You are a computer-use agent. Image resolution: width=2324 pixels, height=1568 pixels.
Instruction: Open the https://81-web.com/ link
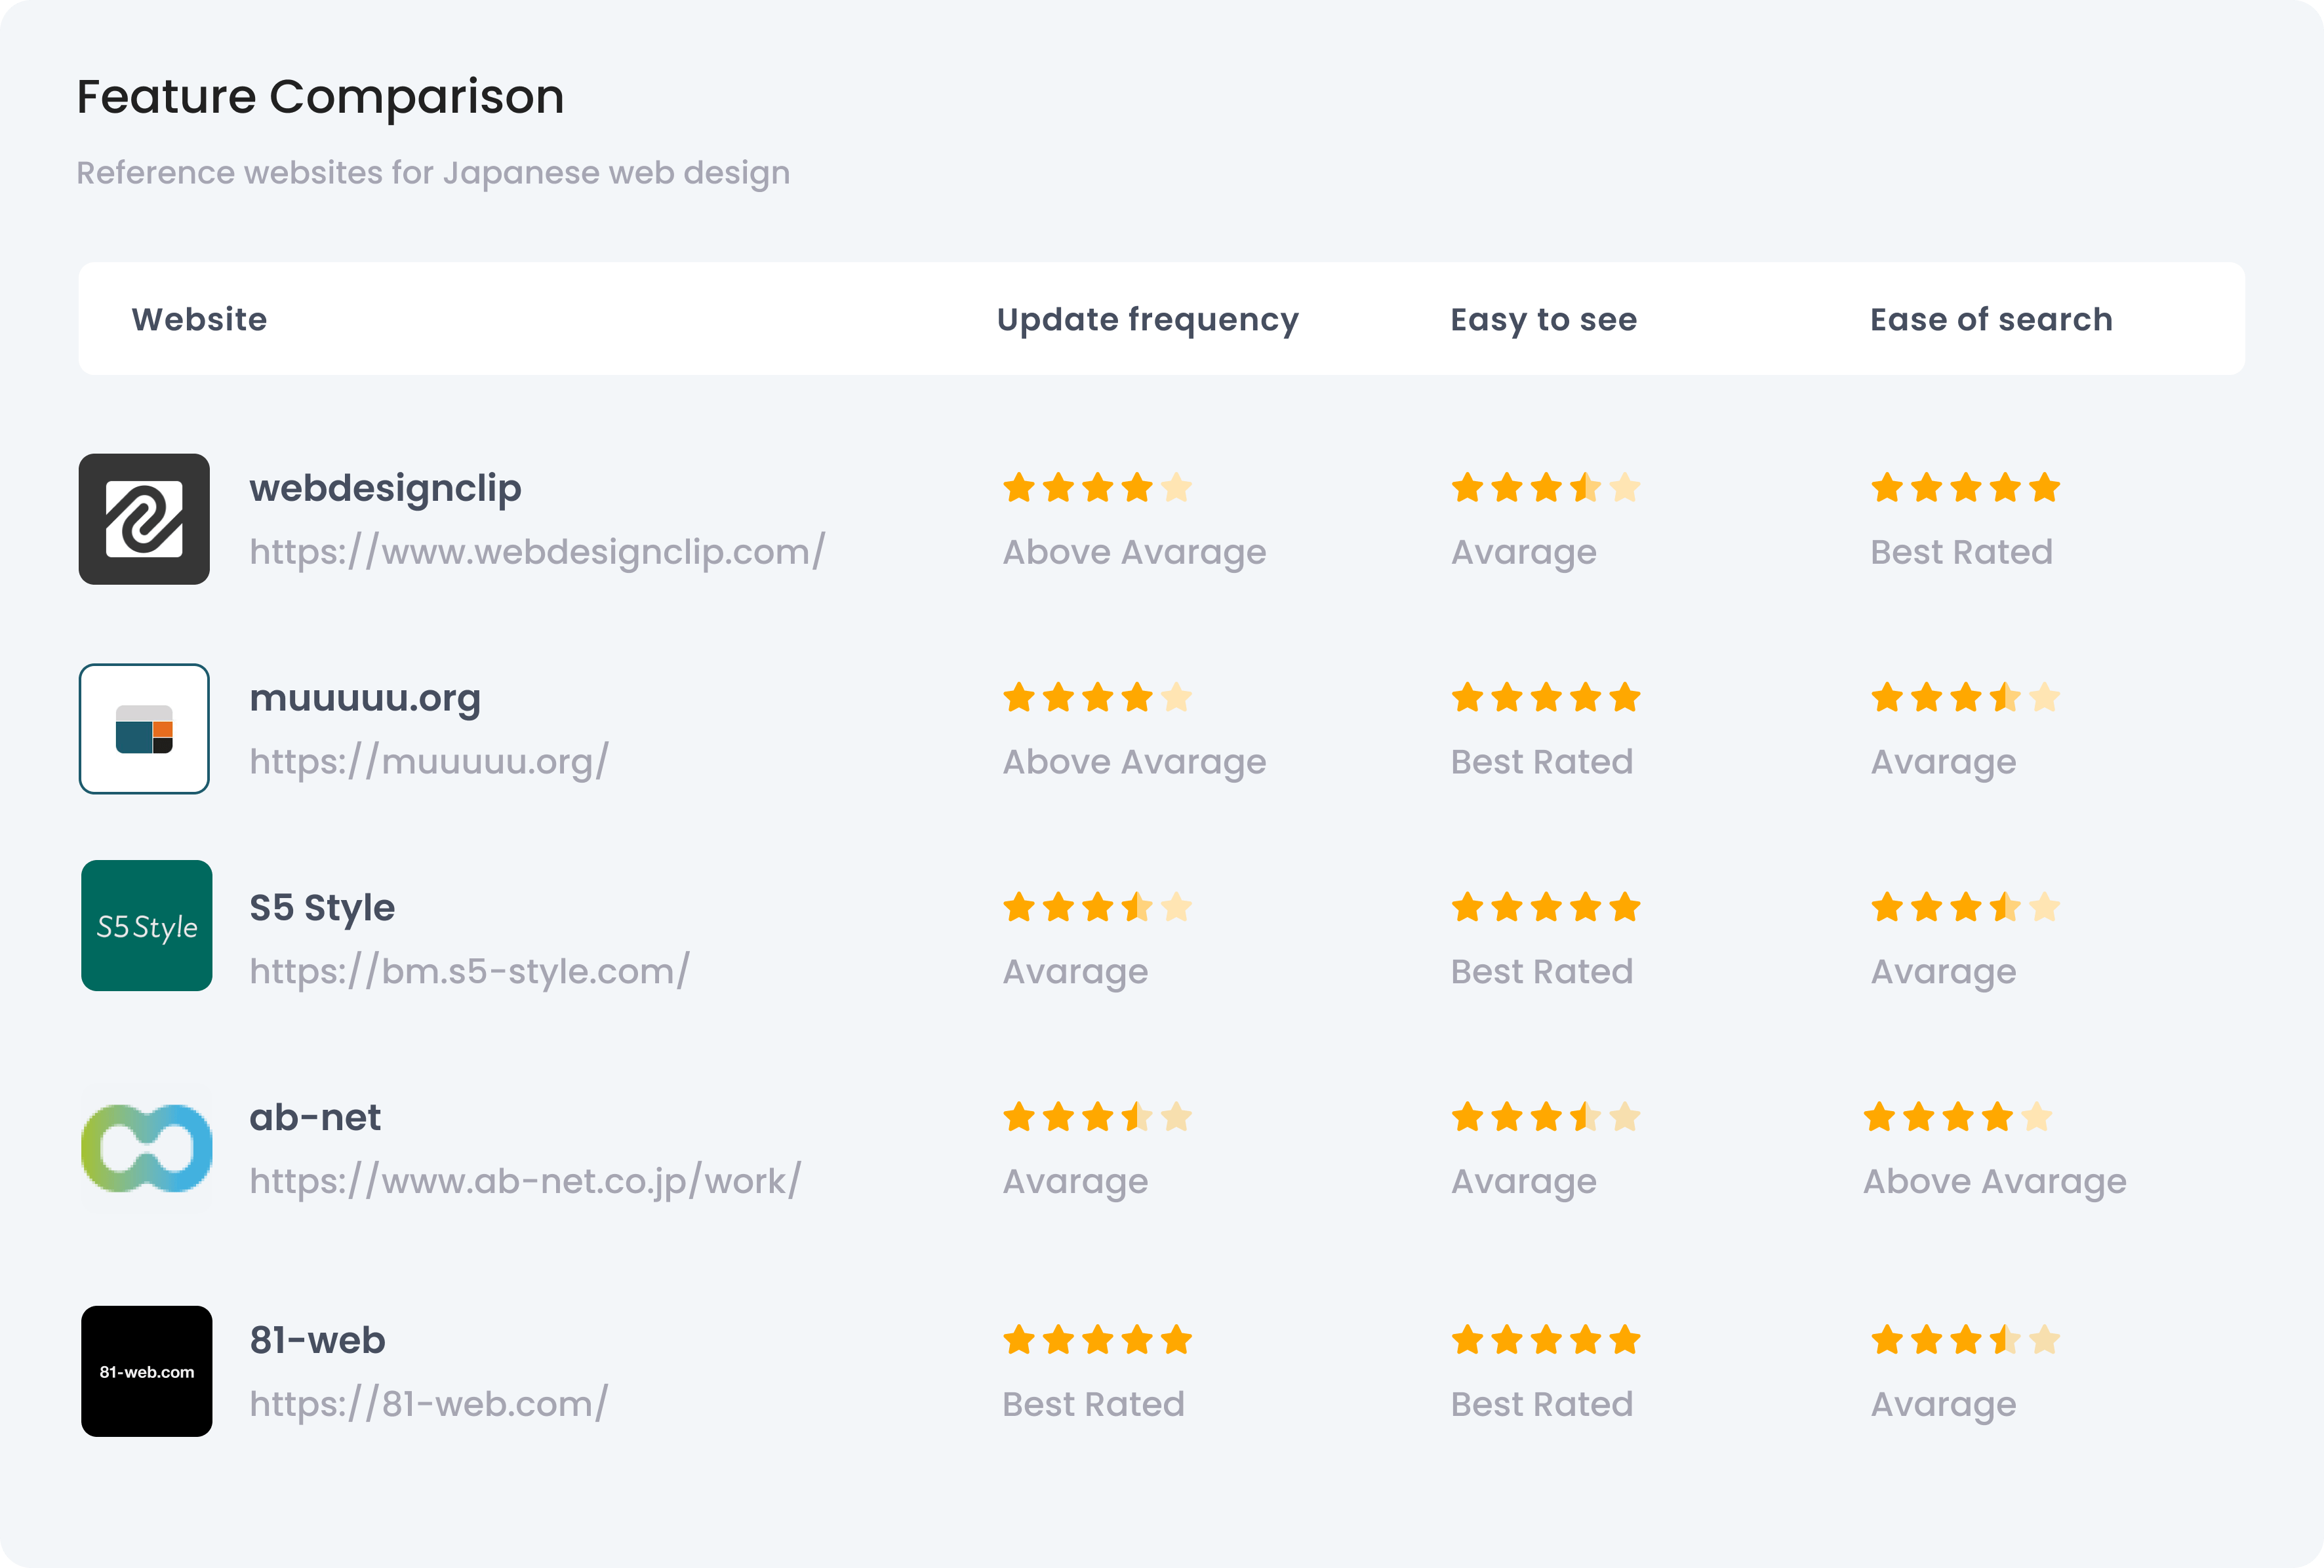[428, 1404]
